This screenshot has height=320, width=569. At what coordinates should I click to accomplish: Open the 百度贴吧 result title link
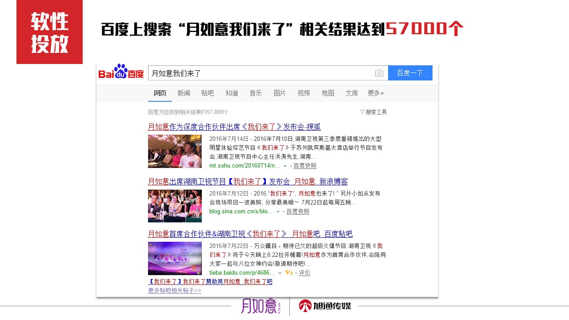click(x=250, y=234)
